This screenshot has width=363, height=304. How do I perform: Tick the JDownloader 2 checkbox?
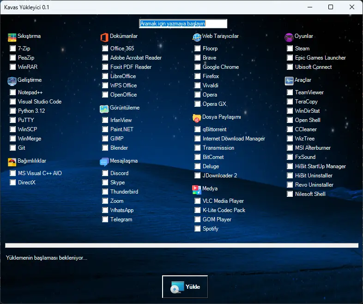pos(198,176)
